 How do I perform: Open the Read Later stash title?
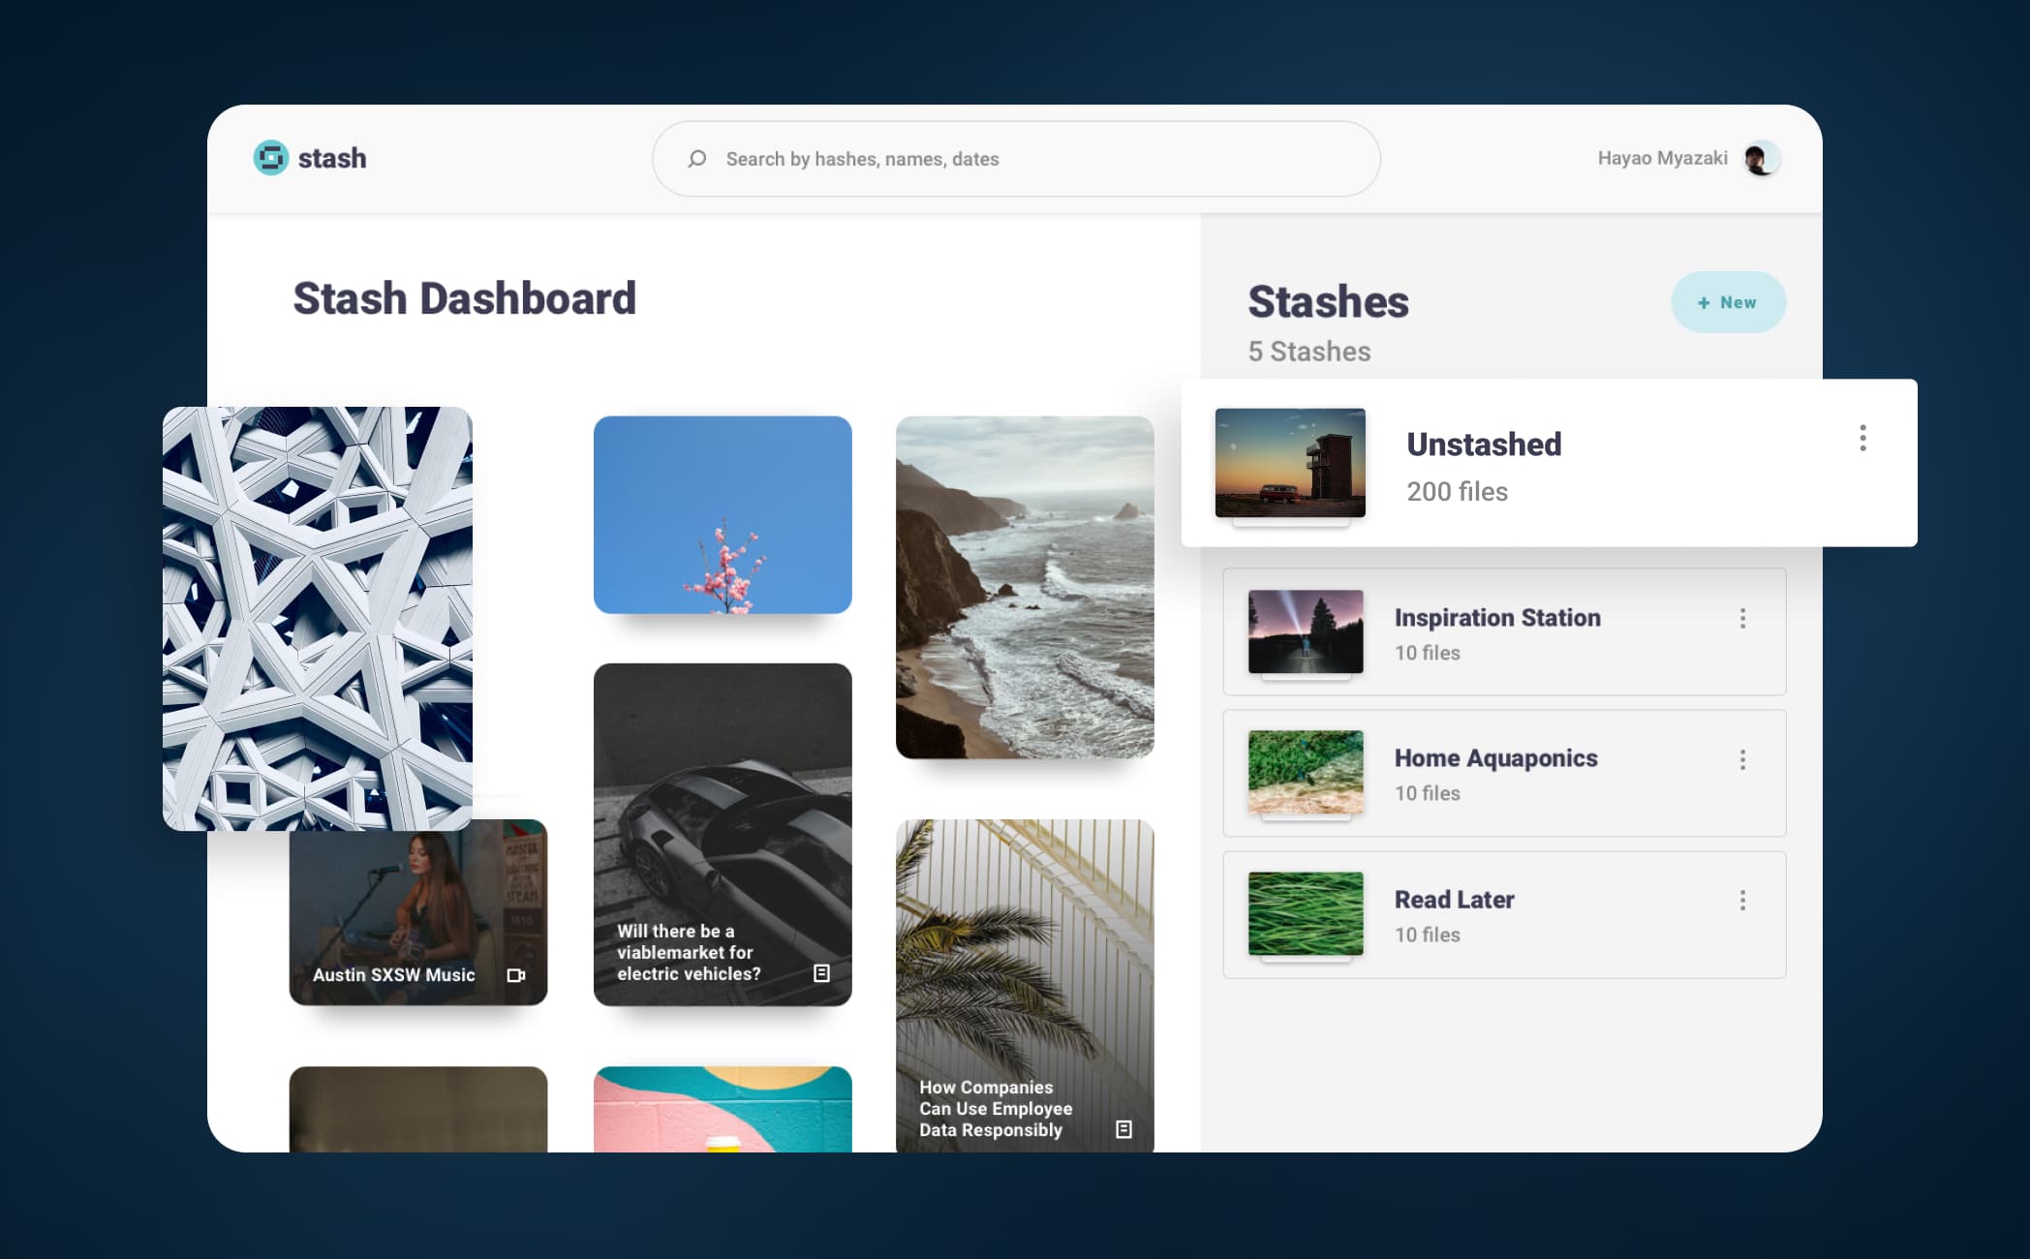click(x=1454, y=900)
